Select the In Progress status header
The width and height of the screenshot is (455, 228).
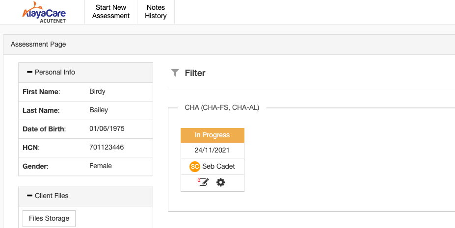[212, 135]
